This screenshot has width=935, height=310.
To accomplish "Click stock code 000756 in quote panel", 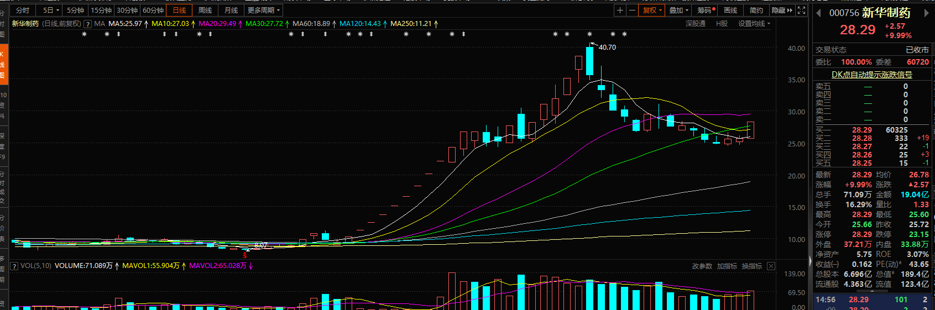I will (844, 13).
